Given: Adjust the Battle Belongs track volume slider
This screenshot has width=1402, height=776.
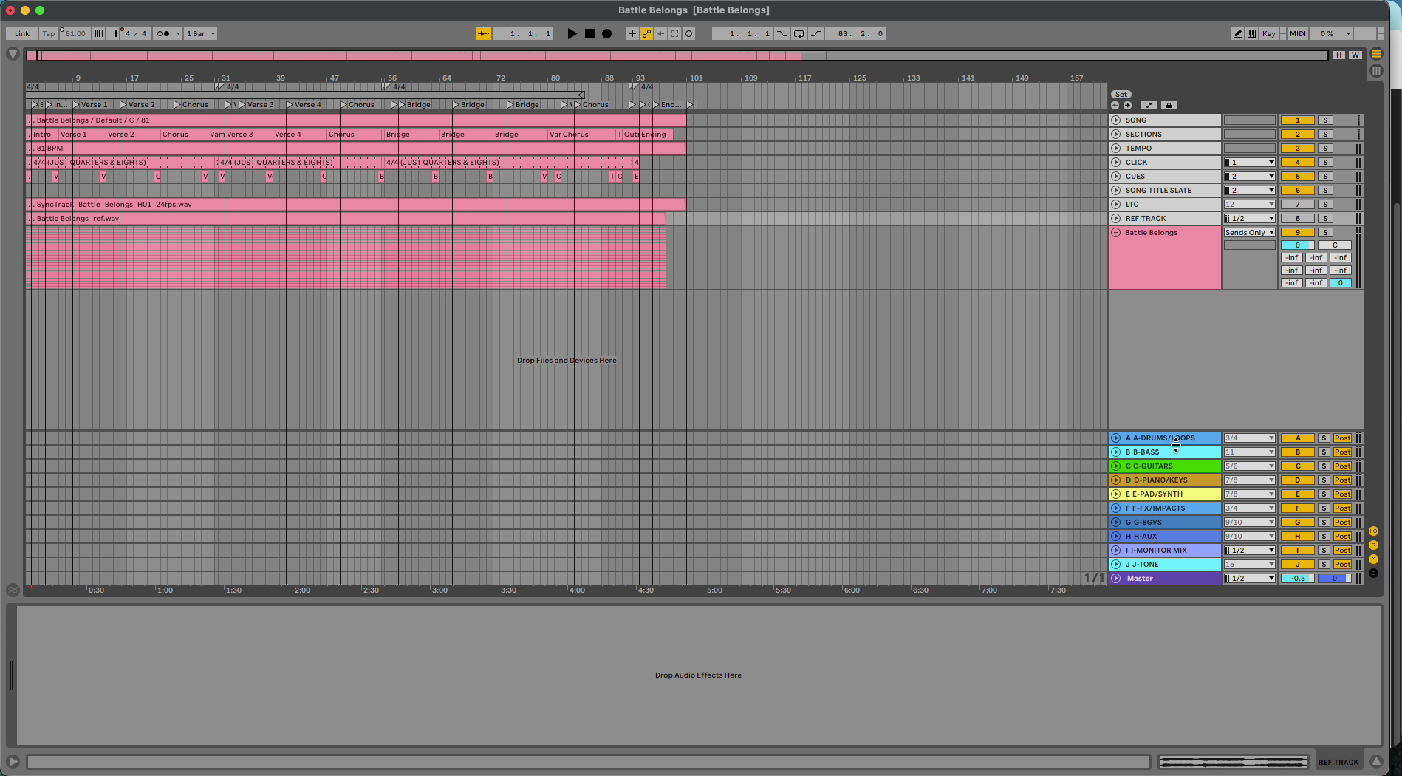Looking at the screenshot, I should tap(1297, 245).
